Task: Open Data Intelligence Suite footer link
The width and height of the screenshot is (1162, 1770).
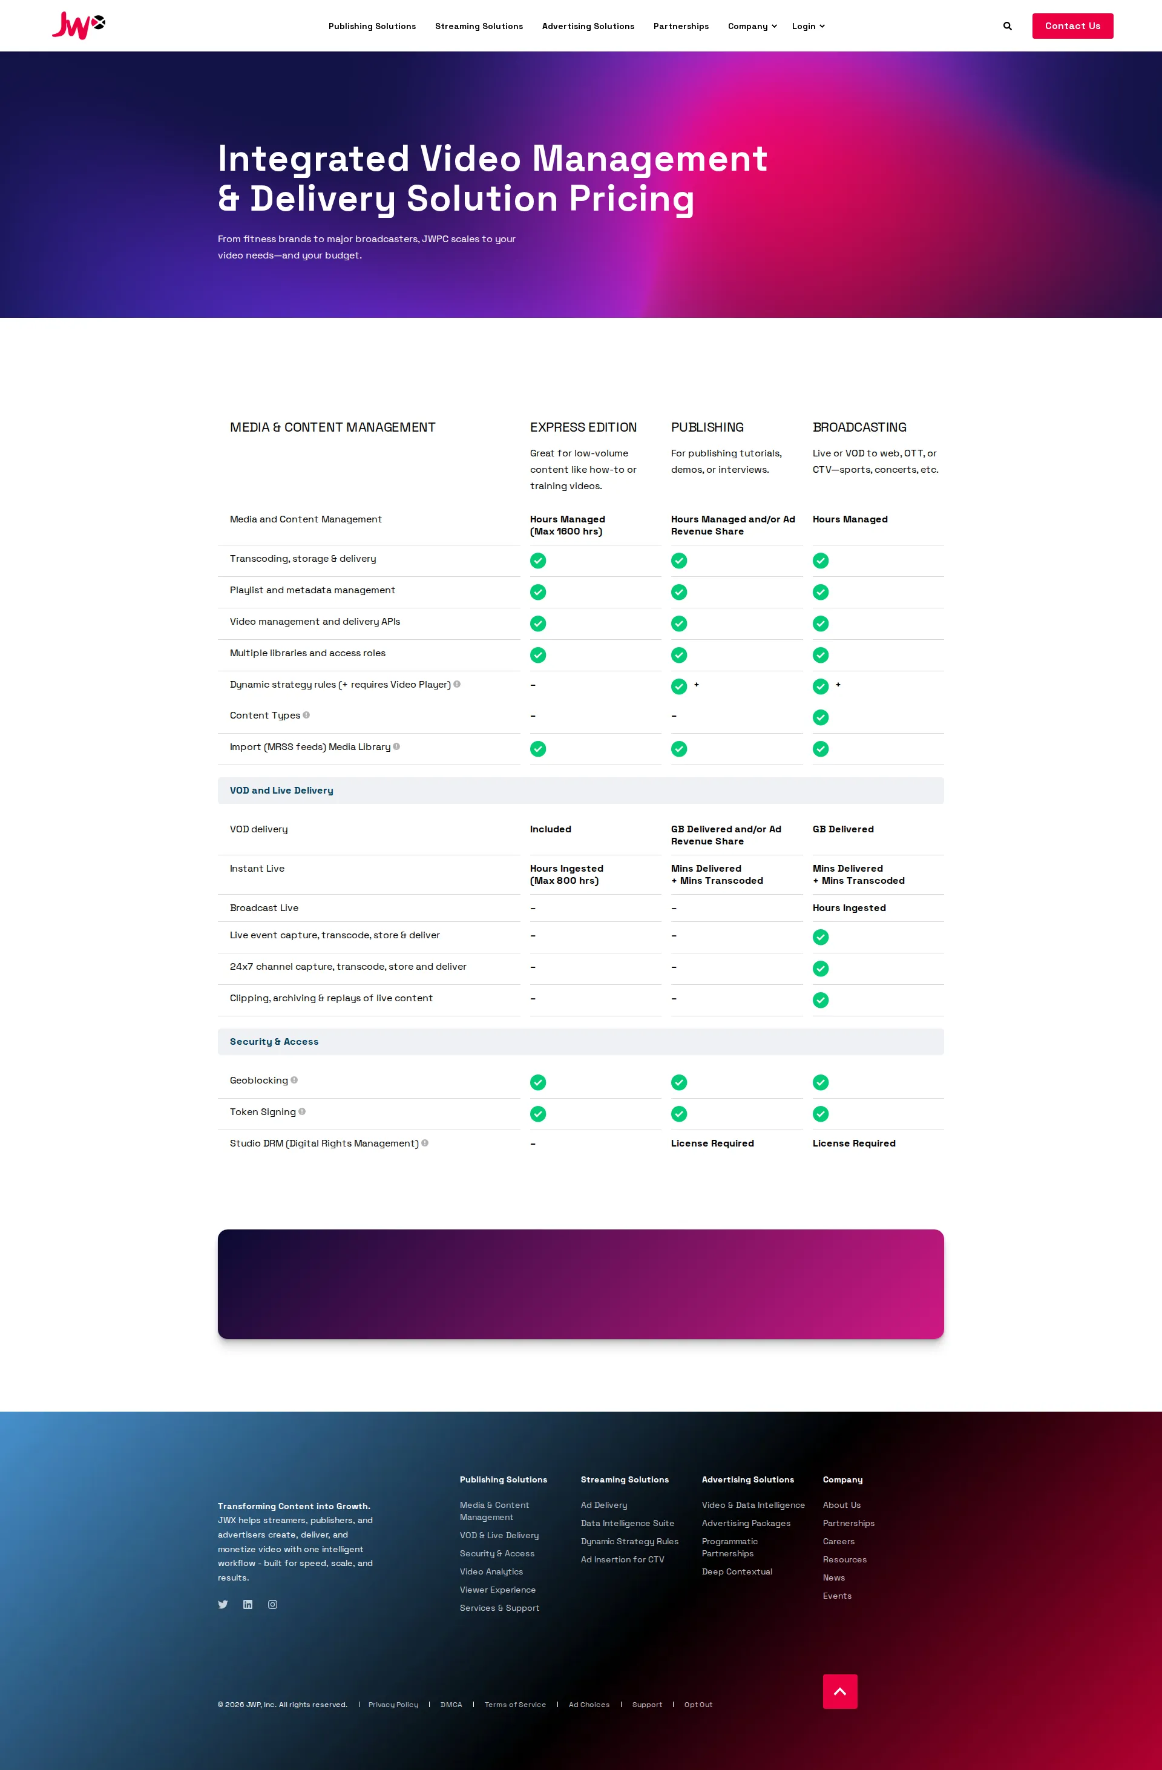Action: [x=628, y=1523]
